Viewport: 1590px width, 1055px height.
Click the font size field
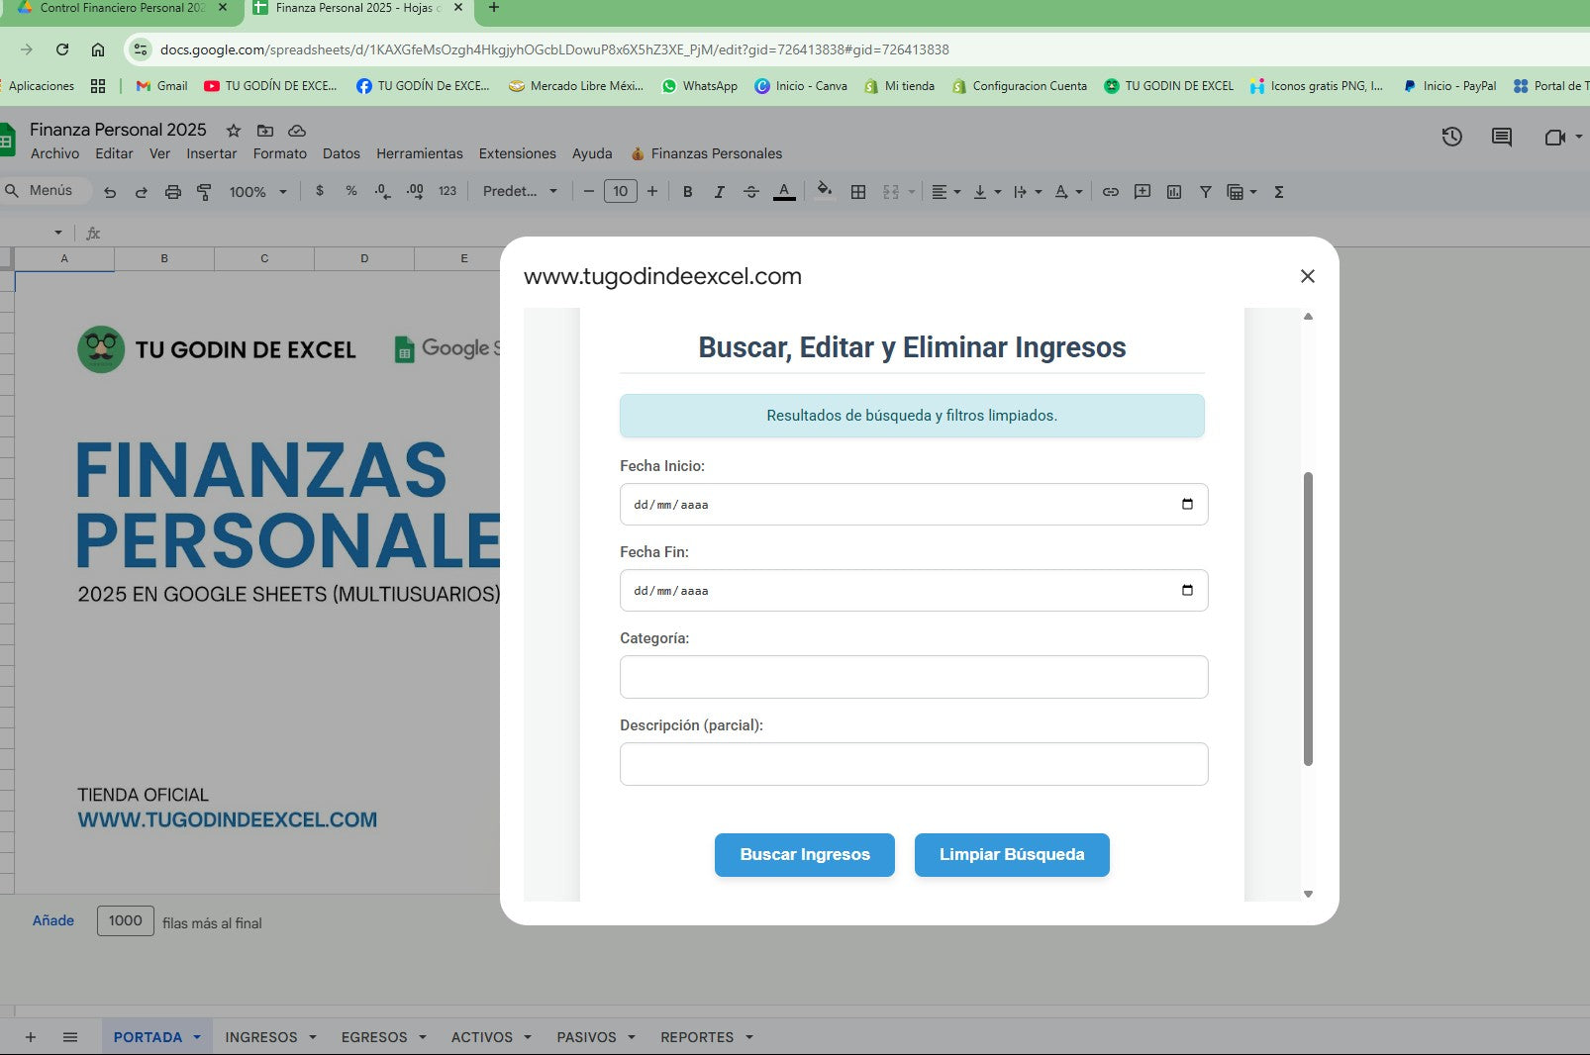[x=621, y=191]
